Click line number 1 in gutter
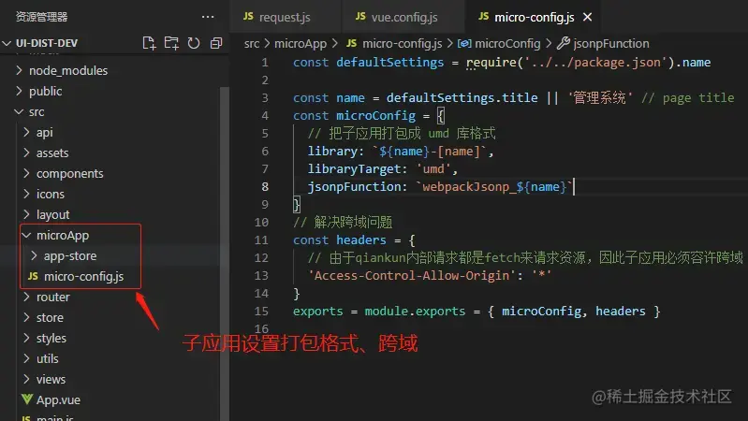 265,63
